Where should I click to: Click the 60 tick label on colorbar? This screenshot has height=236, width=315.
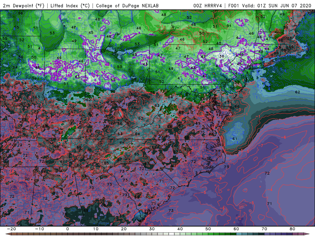tap(236, 229)
